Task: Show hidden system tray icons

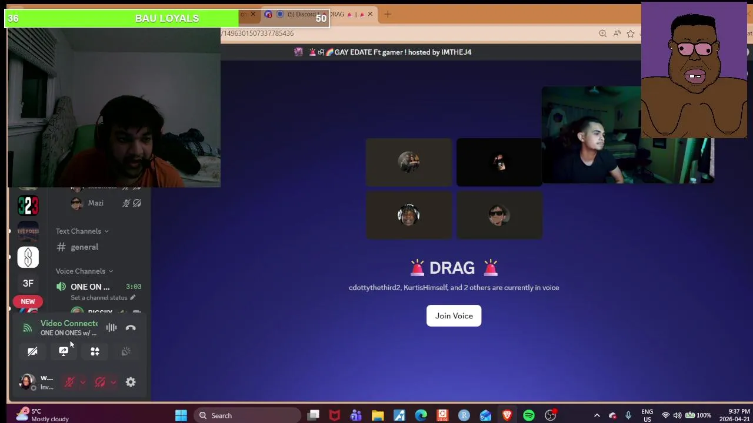Action: point(597,415)
